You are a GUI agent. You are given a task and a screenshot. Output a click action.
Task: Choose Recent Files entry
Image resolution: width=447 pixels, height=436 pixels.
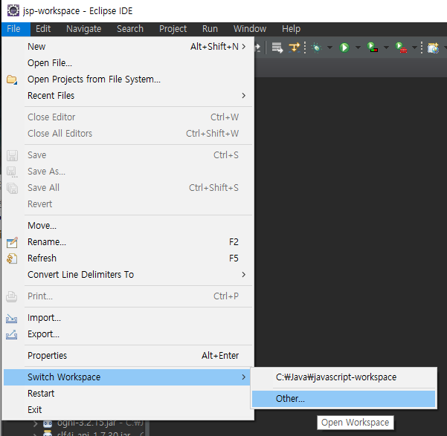(127, 96)
